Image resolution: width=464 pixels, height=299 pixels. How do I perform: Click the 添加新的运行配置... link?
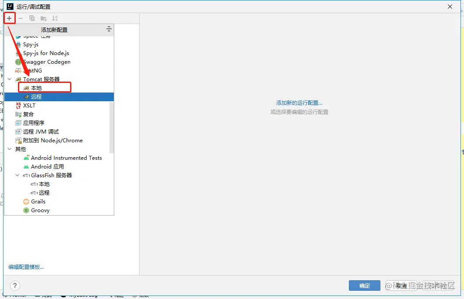[x=299, y=103]
